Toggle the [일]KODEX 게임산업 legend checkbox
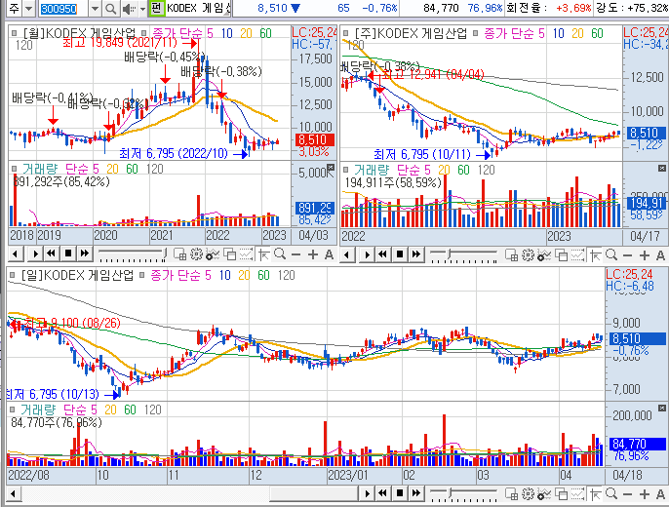Image resolution: width=669 pixels, height=507 pixels. pyautogui.click(x=13, y=276)
